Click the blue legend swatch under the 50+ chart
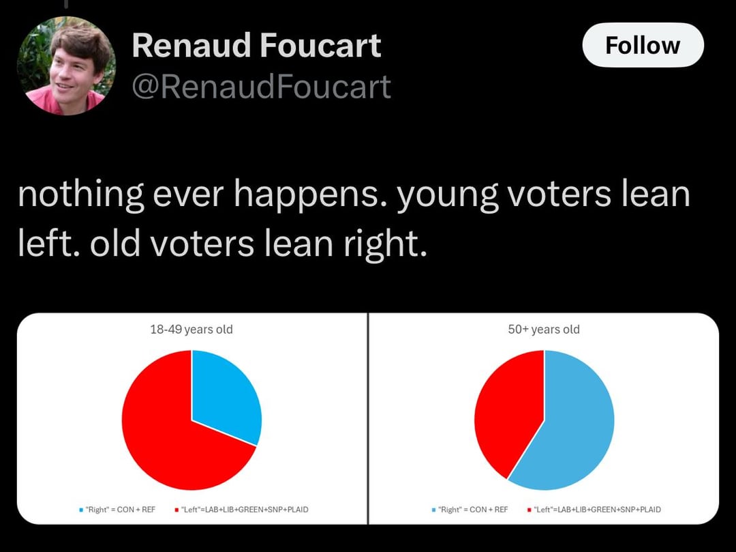This screenshot has height=552, width=736. 433,510
